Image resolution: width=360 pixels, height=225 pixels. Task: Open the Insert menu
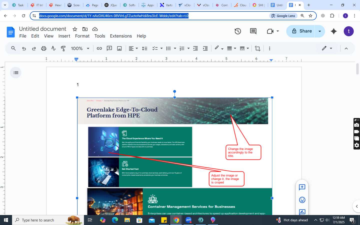tap(64, 36)
